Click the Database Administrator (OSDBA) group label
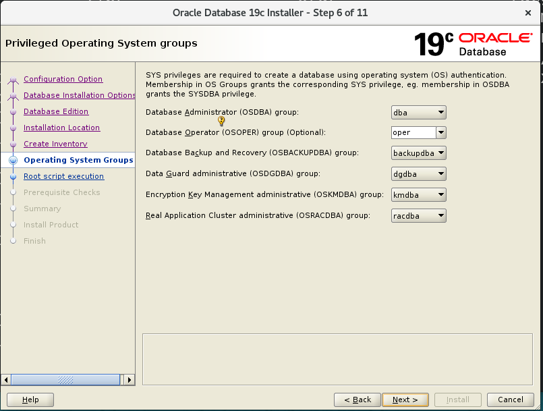Image resolution: width=543 pixels, height=411 pixels. [x=222, y=112]
